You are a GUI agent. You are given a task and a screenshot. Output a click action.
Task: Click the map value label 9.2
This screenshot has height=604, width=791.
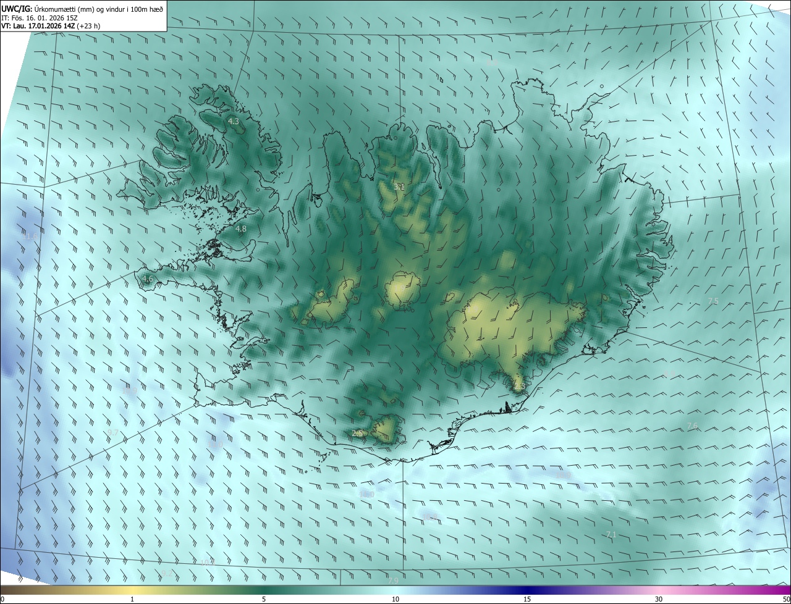[167, 574]
